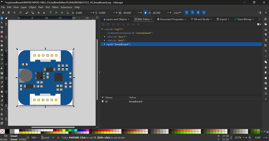269x141 pixels.
Task: Click the delete attribute trash icon beside id
Action: tap(103, 101)
